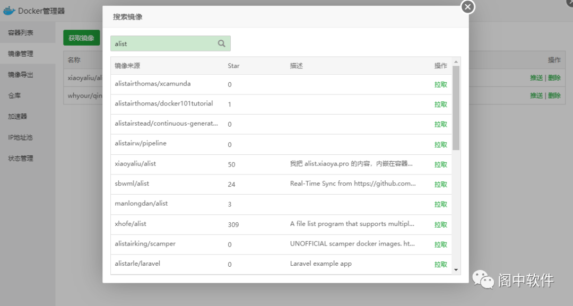573x306 pixels.
Task: Click the green 获取镜像 button
Action: pyautogui.click(x=82, y=38)
